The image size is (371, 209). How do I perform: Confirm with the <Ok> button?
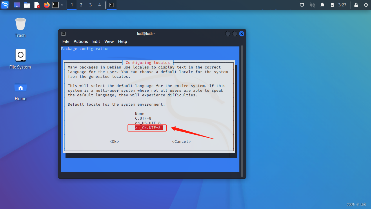pos(114,142)
